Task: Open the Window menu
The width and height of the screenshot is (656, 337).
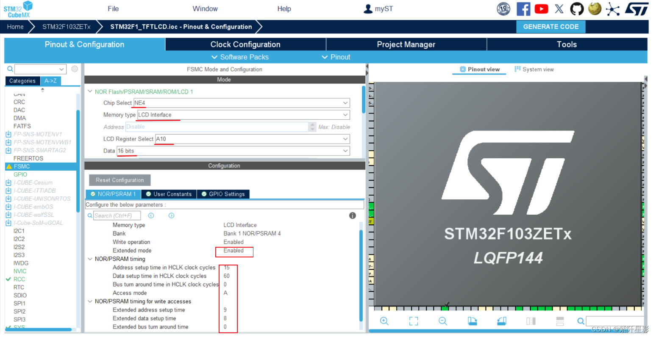Action: click(x=205, y=8)
